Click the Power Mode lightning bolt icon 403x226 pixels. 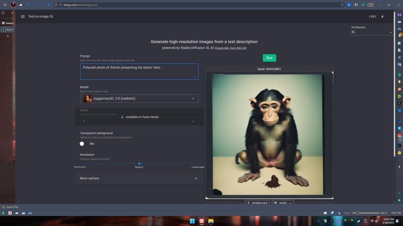382,16
